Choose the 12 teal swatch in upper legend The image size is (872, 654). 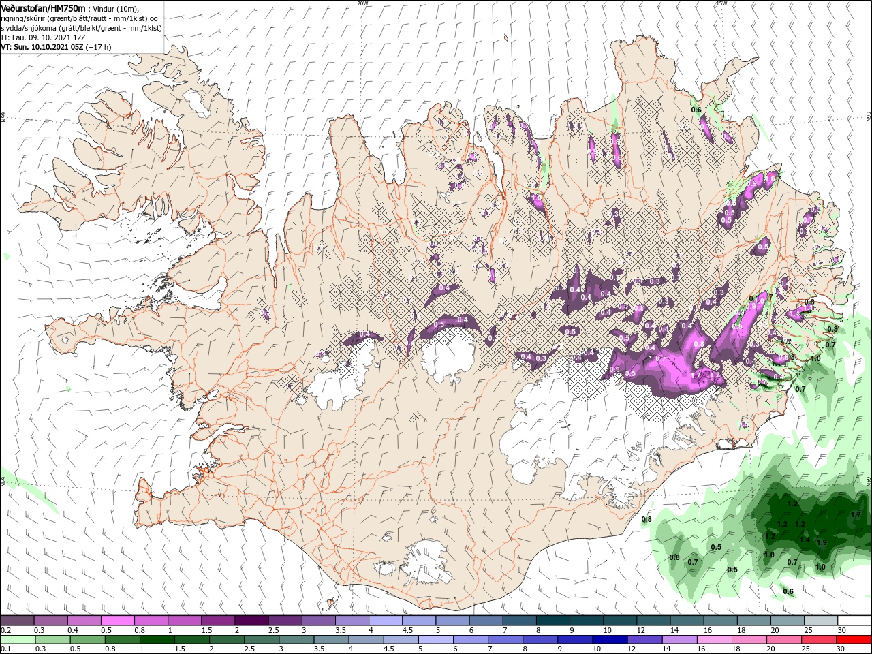(654, 621)
